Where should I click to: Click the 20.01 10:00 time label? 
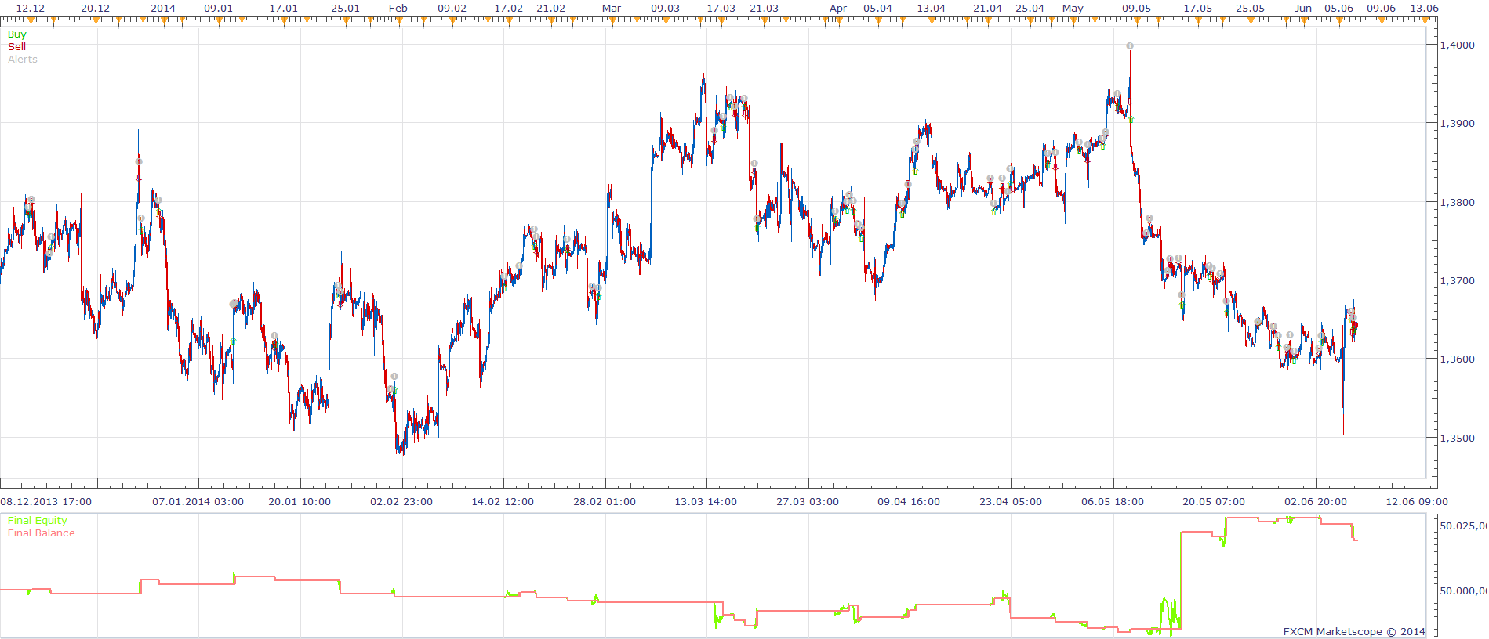point(300,502)
